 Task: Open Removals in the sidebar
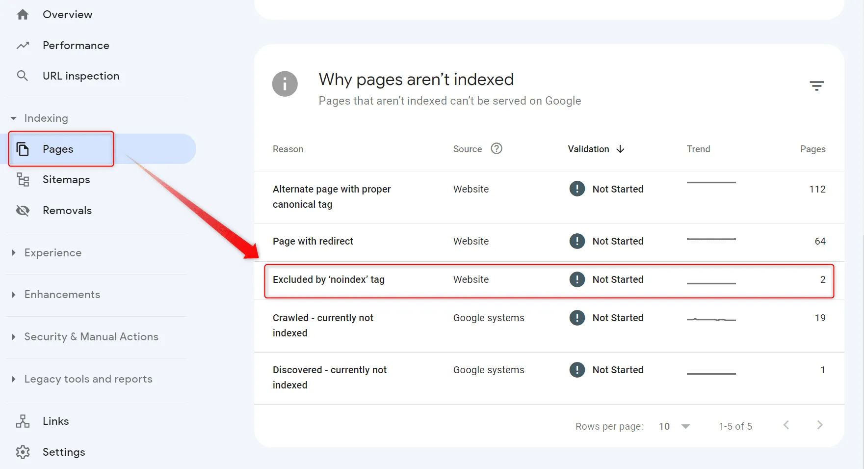pos(67,211)
